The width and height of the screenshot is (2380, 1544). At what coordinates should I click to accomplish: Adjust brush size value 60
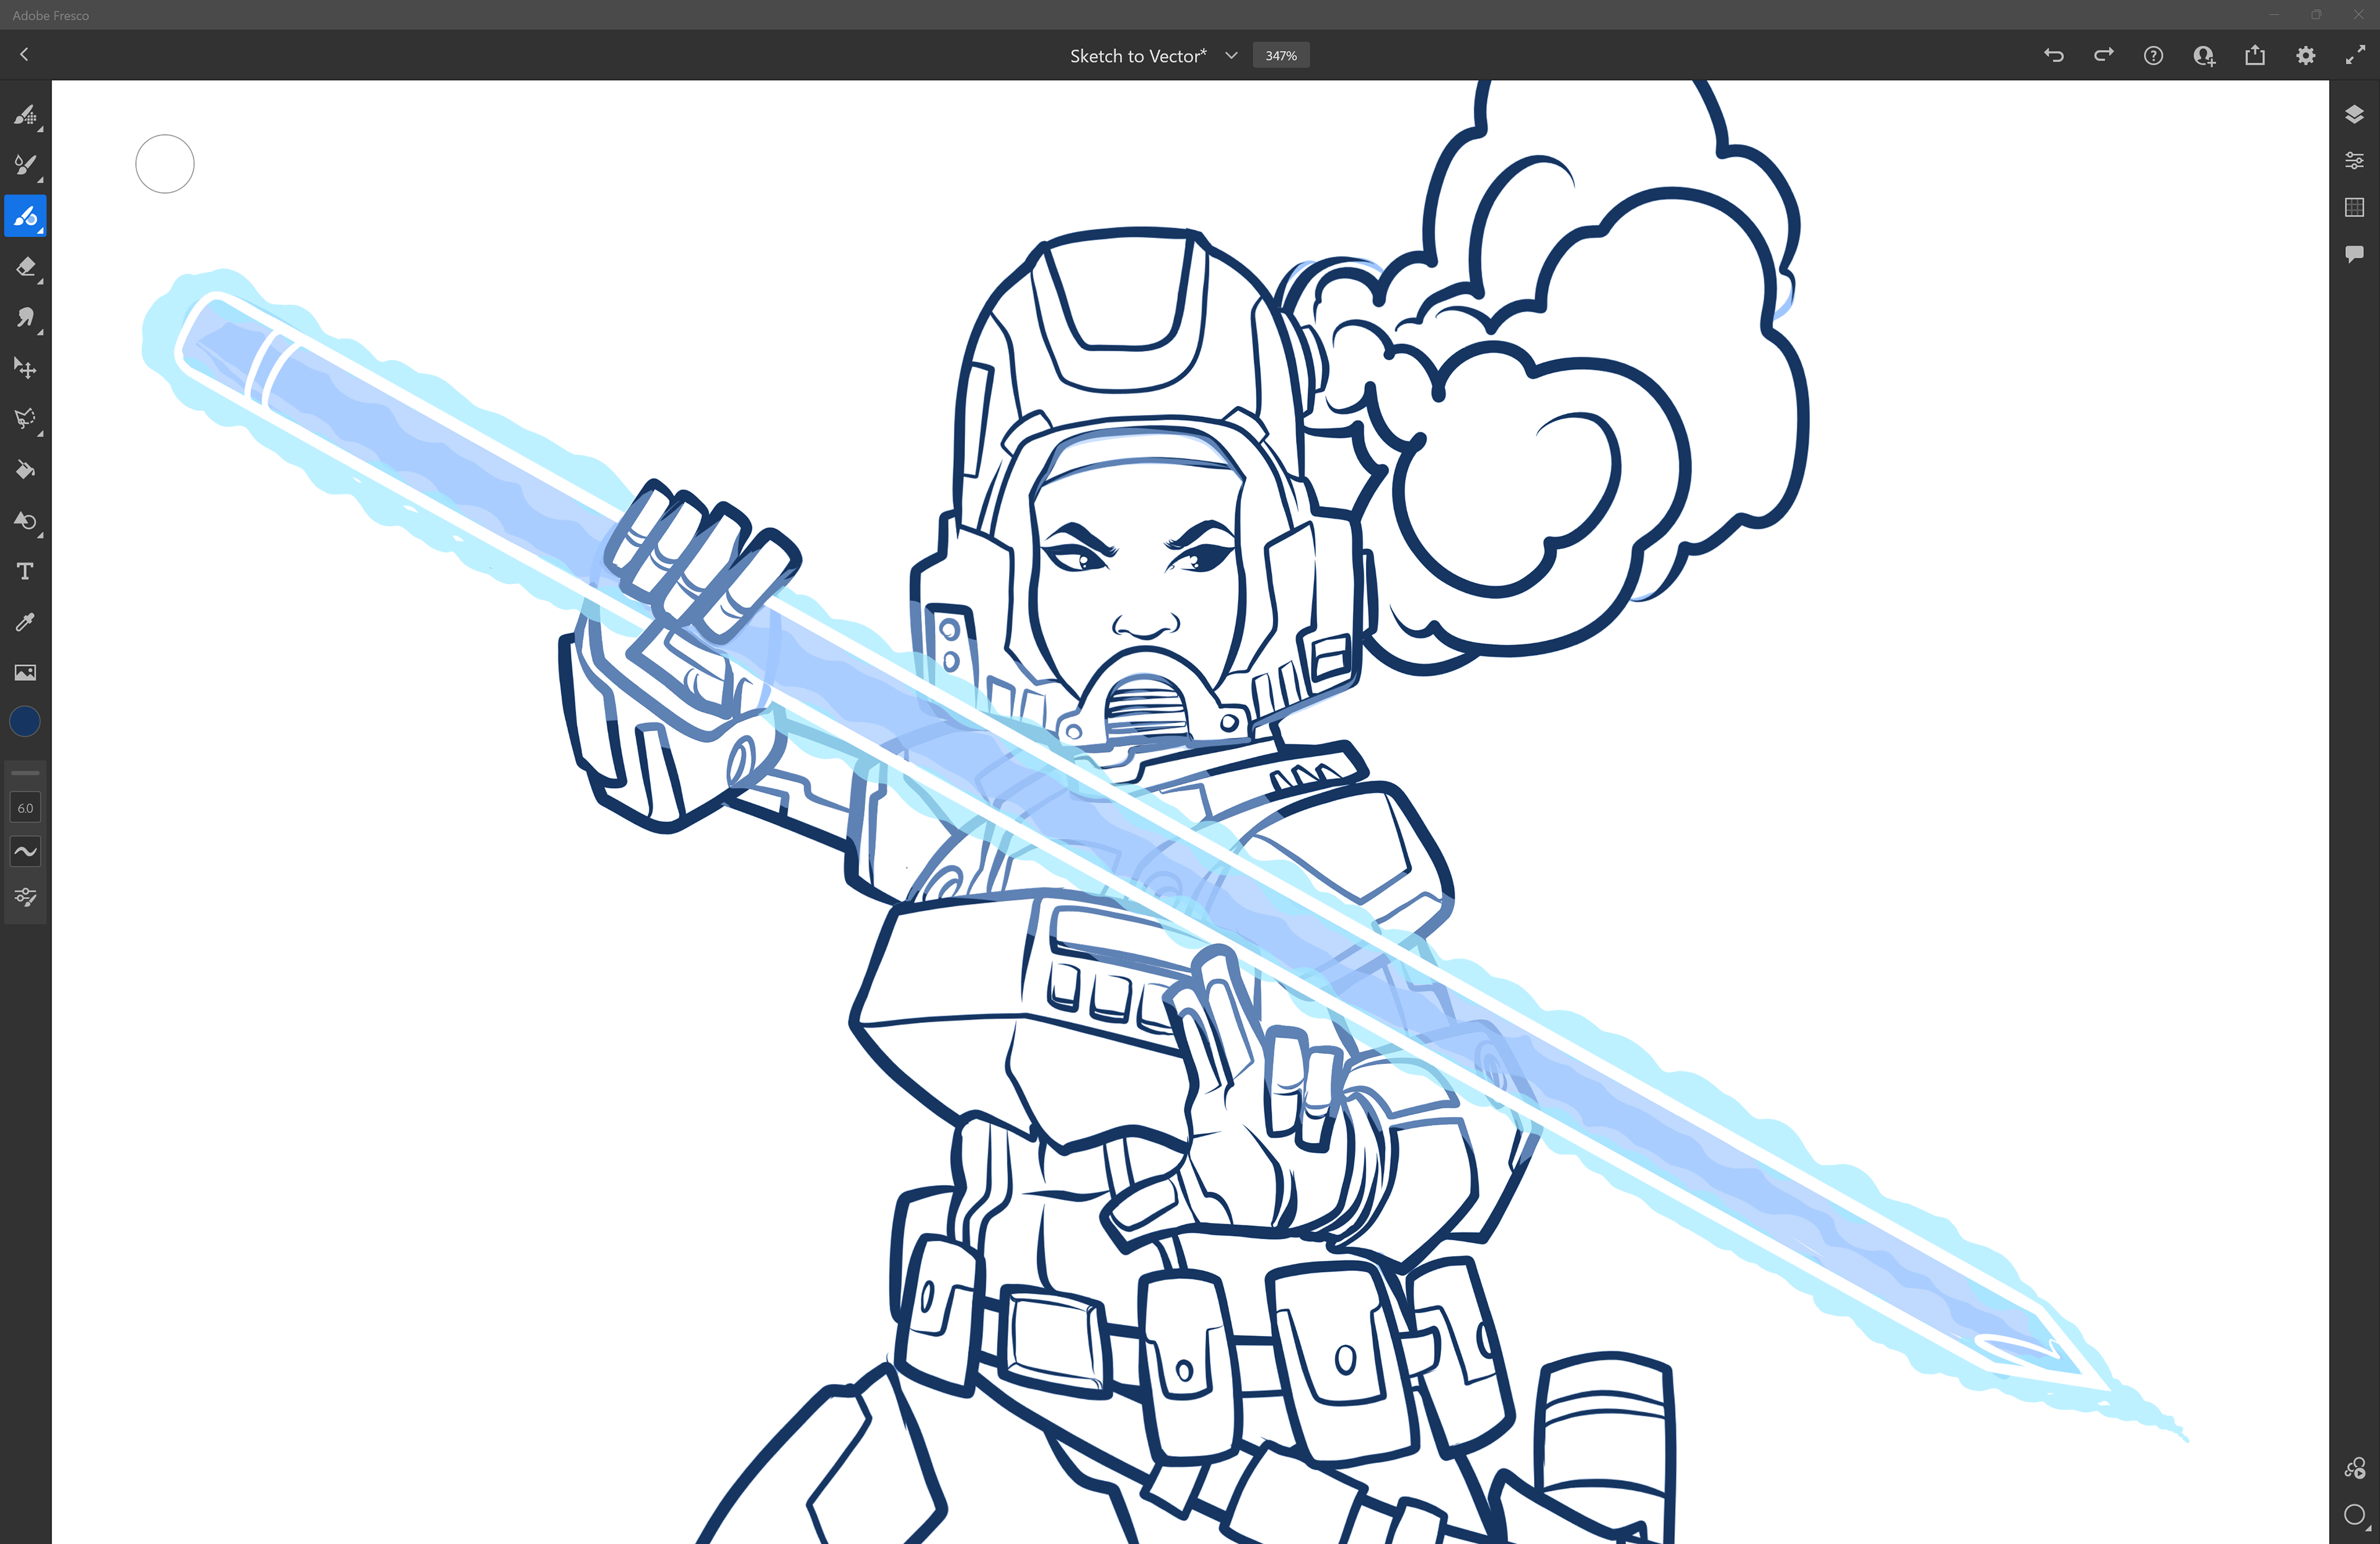[x=25, y=807]
